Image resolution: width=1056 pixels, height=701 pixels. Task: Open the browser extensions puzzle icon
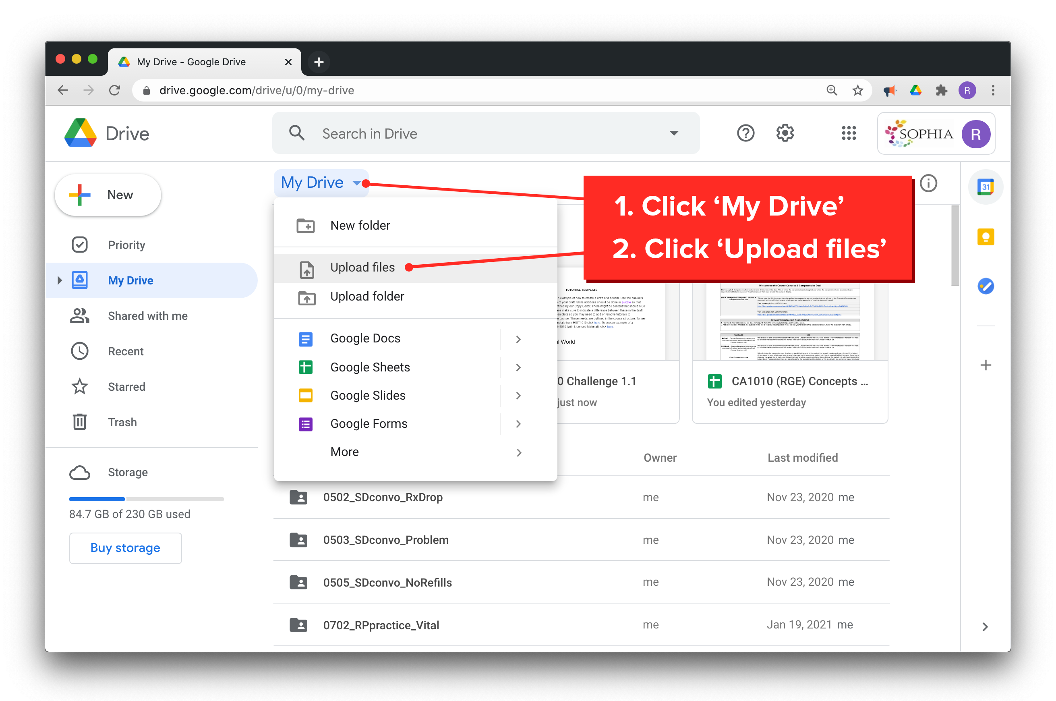point(941,91)
